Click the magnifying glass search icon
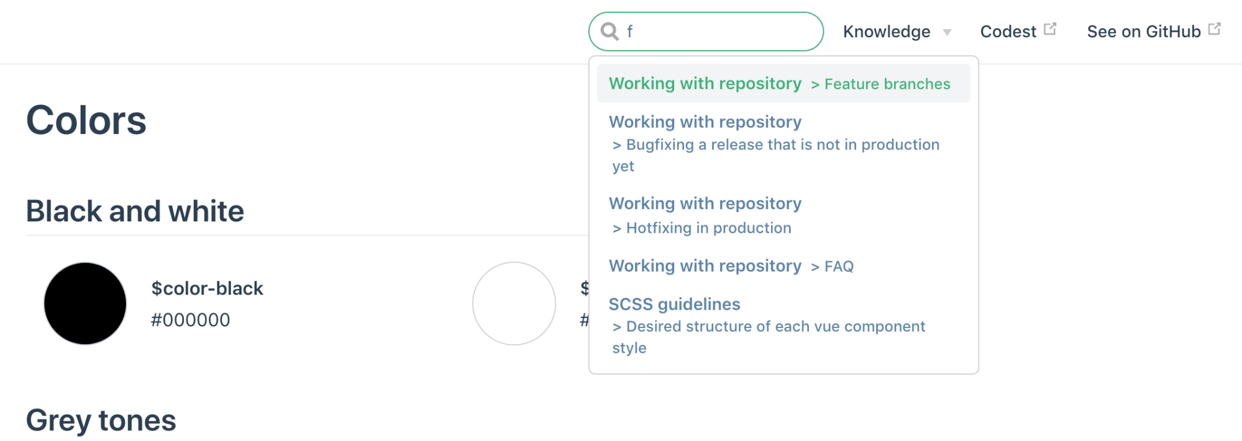 [610, 31]
